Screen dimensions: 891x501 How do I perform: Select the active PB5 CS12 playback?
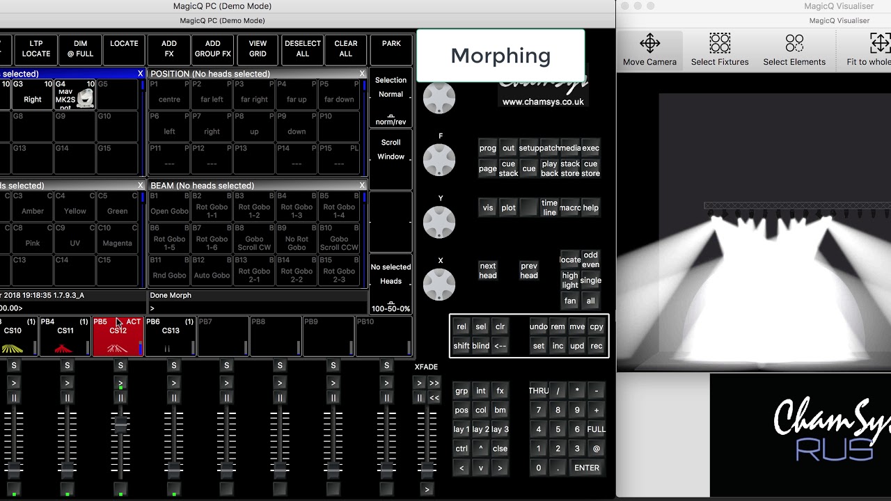118,337
